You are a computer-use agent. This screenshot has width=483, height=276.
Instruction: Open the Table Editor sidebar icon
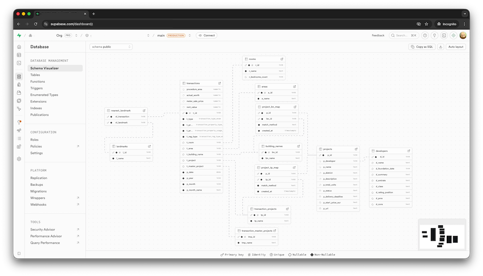pos(19,55)
